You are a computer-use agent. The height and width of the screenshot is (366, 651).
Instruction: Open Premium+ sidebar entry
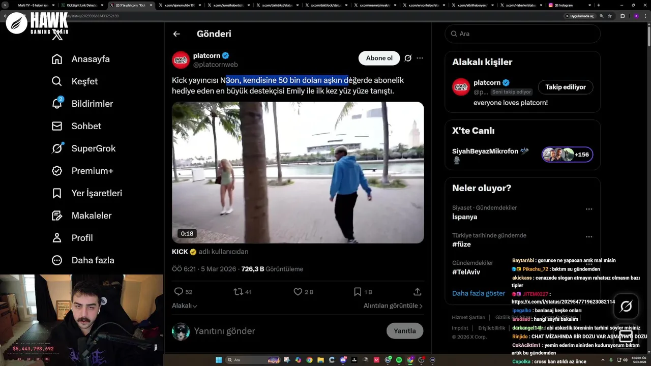(82, 171)
